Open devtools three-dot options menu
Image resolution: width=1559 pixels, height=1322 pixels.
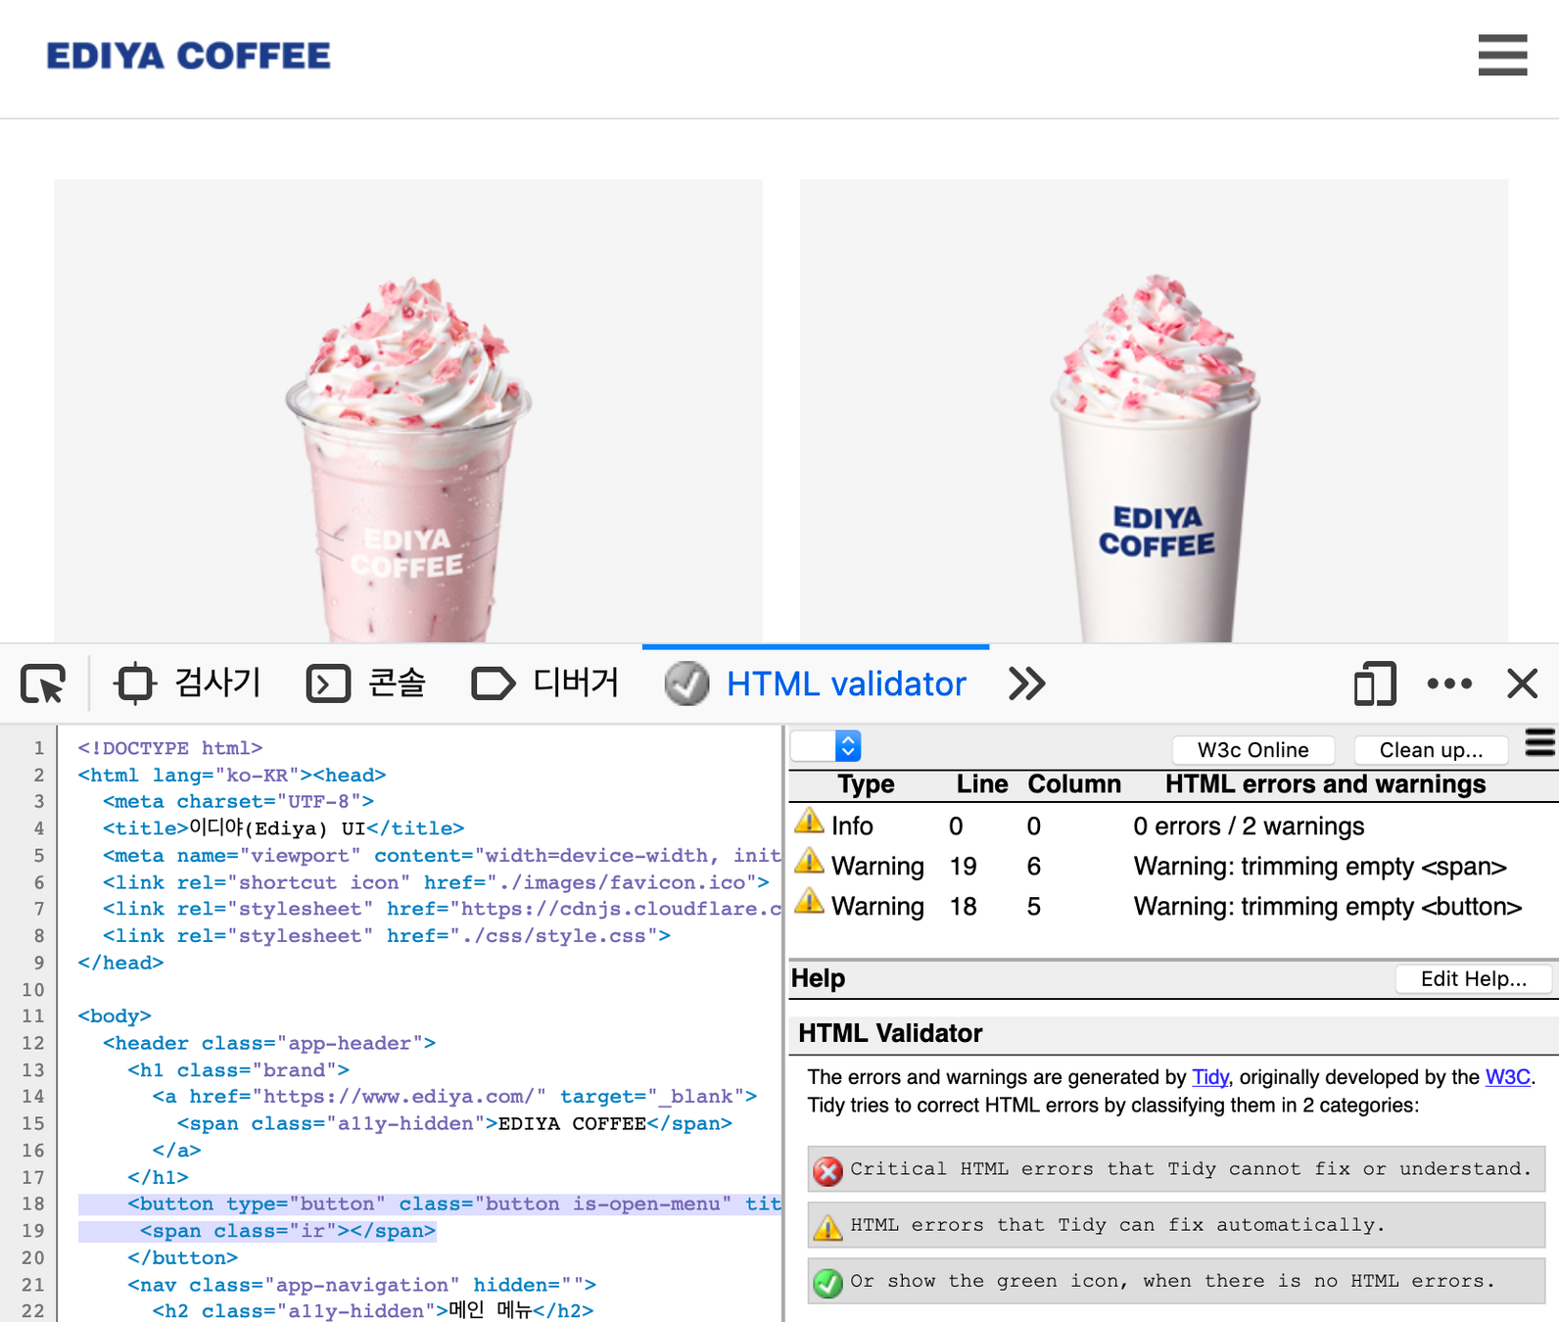tap(1449, 684)
